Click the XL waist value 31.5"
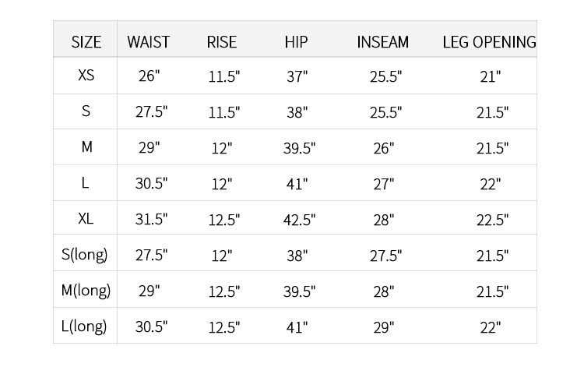 tap(151, 220)
